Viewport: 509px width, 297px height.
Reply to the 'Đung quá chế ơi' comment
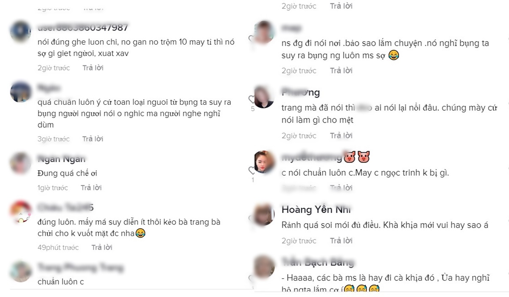click(x=91, y=188)
